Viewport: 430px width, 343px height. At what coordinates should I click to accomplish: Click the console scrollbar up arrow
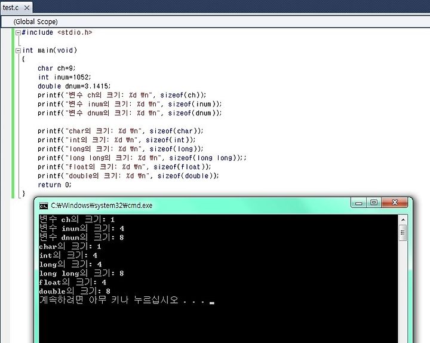(x=403, y=219)
